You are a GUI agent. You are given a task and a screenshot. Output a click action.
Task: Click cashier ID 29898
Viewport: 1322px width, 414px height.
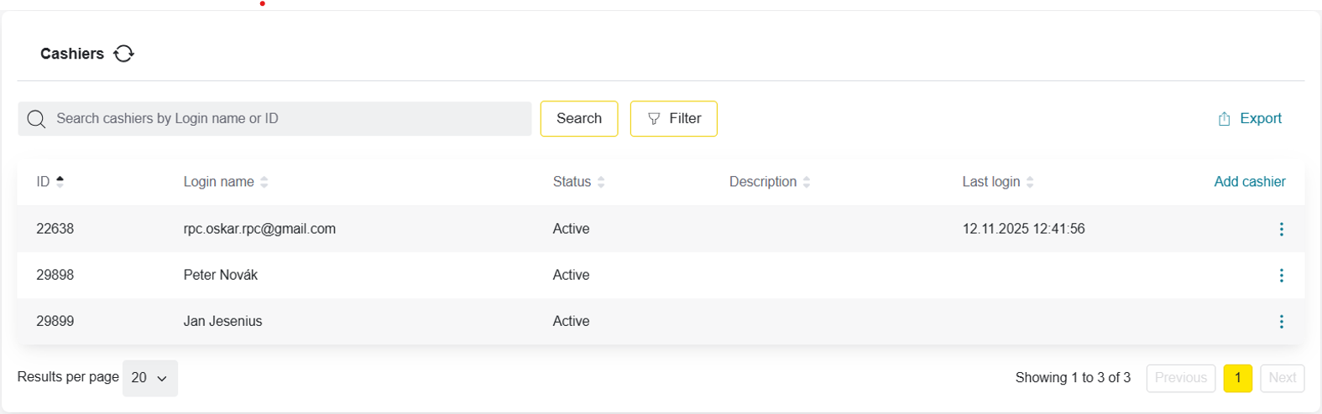[55, 275]
